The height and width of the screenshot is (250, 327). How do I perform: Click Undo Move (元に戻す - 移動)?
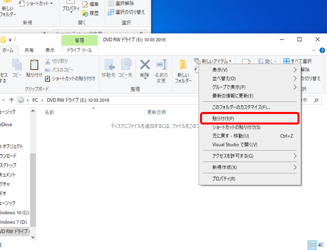pos(250,136)
